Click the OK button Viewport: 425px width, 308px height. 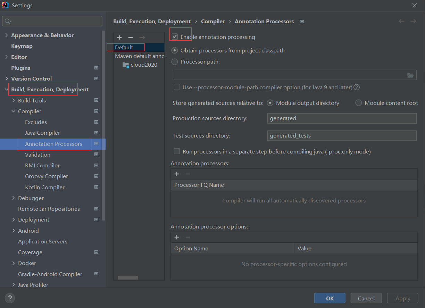point(330,298)
